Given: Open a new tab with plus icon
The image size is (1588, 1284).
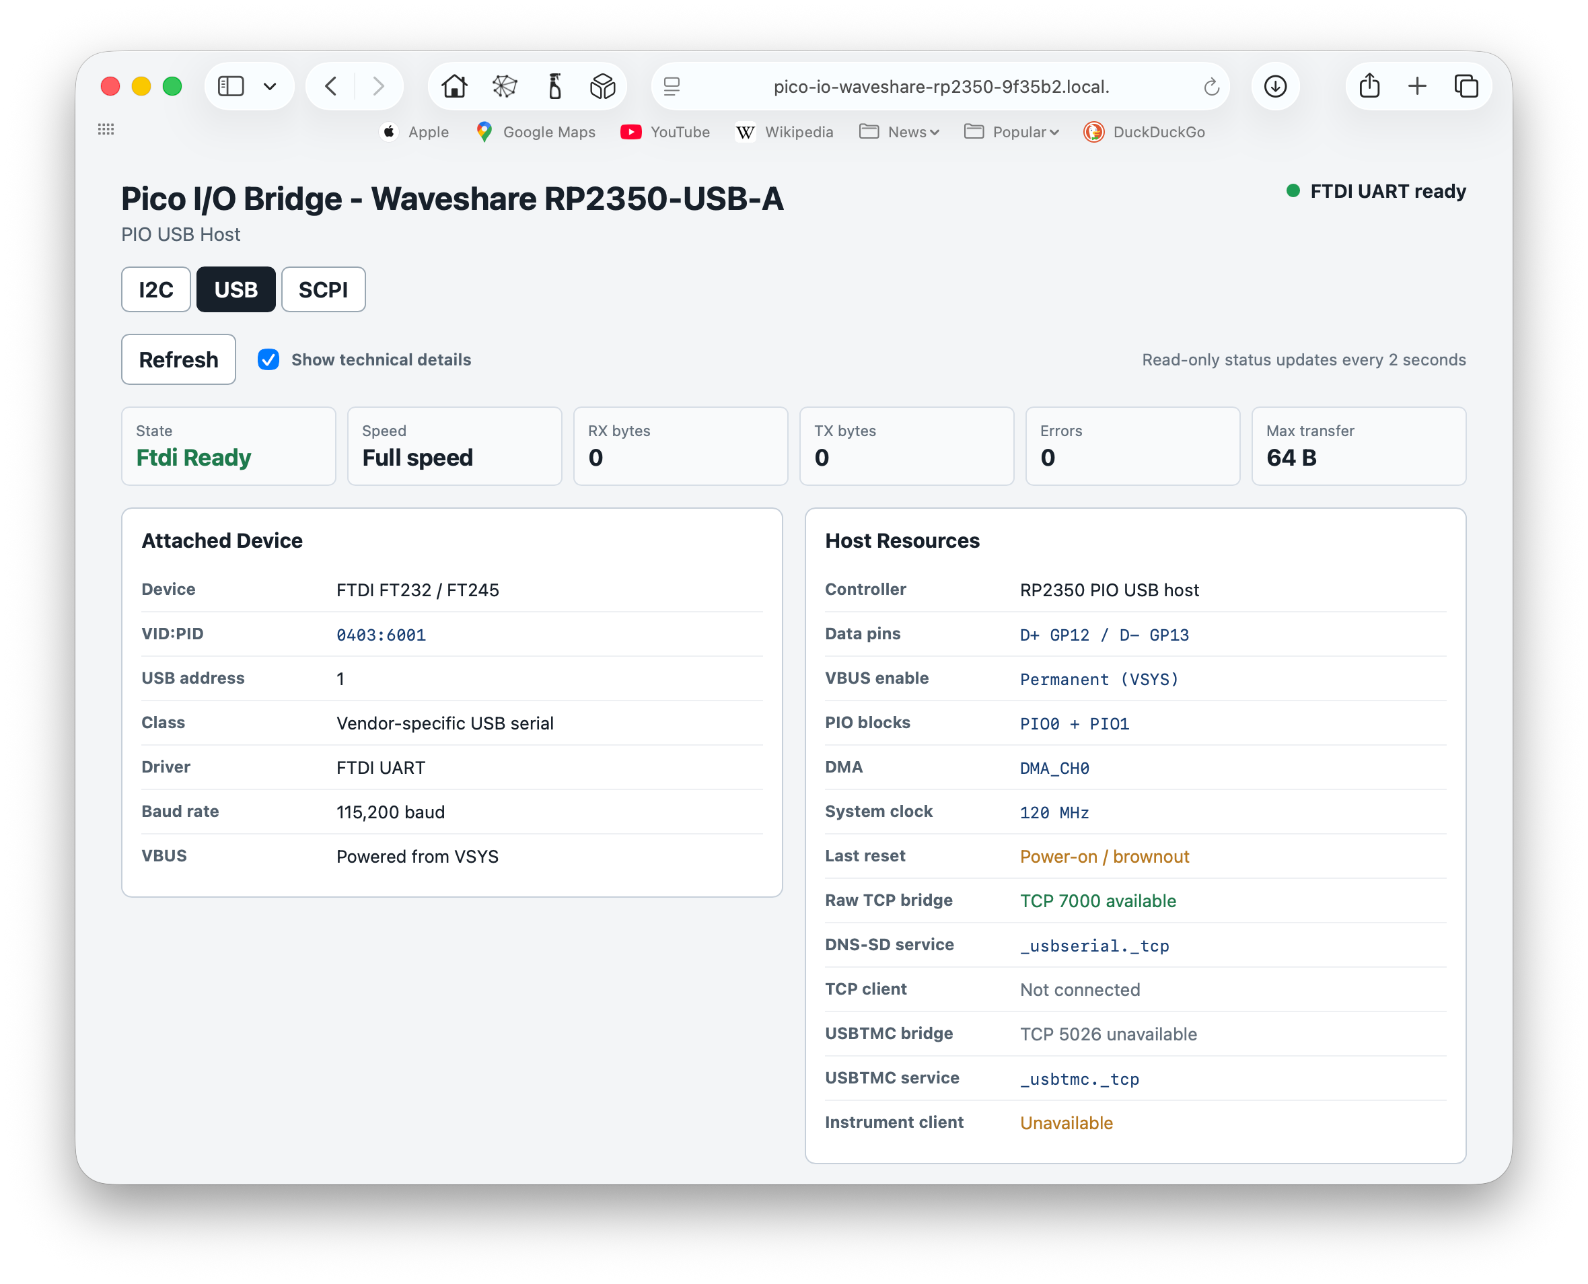Looking at the screenshot, I should coord(1417,87).
